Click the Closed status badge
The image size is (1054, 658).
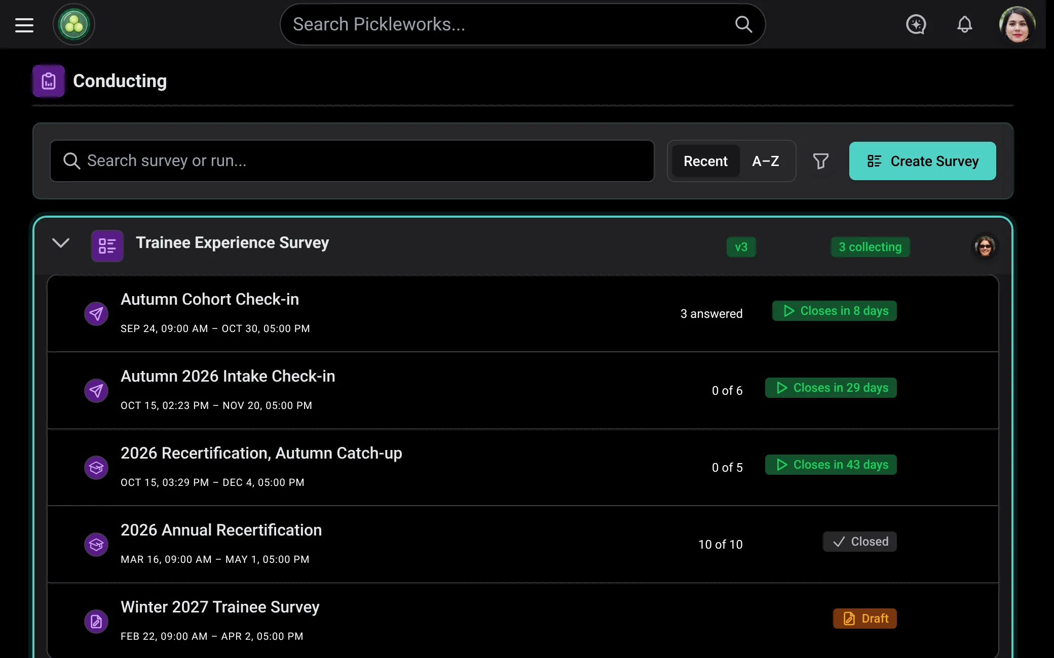click(x=860, y=542)
